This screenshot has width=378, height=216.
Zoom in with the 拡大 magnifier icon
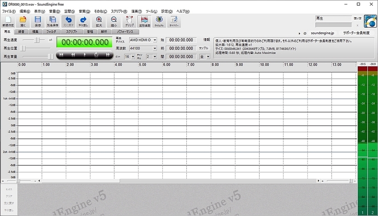(x=99, y=21)
